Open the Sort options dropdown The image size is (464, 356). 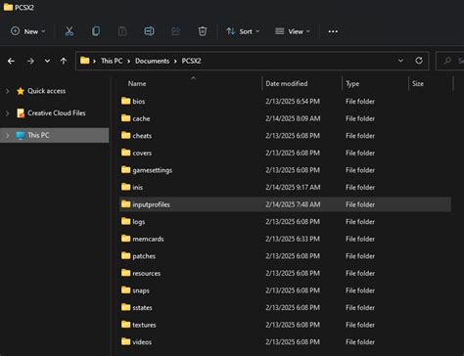pyautogui.click(x=243, y=31)
